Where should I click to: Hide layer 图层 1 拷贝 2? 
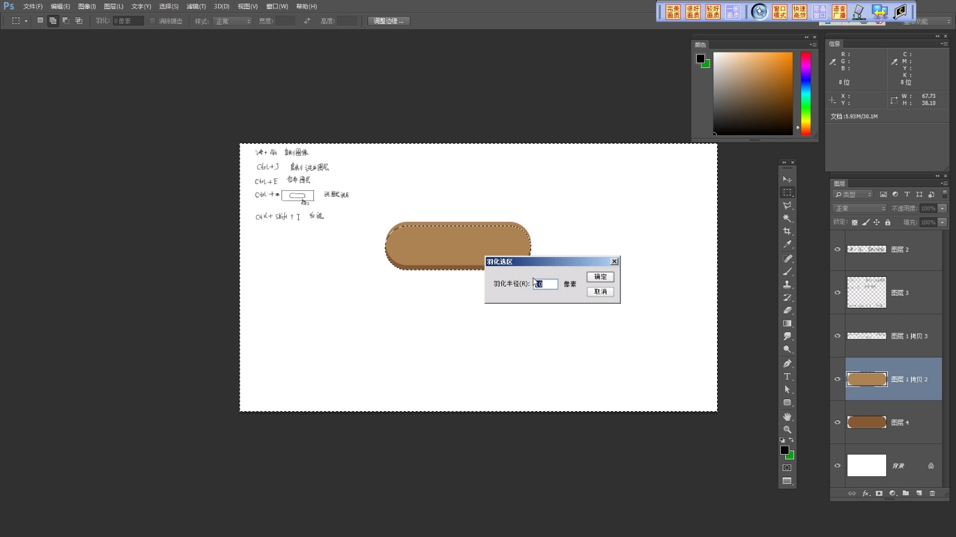[837, 379]
